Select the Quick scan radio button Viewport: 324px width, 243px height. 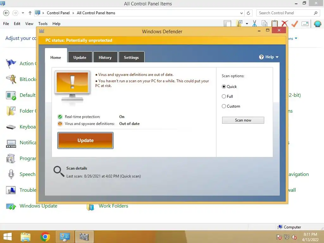(224, 87)
